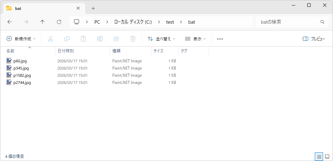
Task: Sort by 日付時刻 column header
Action: click(x=83, y=51)
